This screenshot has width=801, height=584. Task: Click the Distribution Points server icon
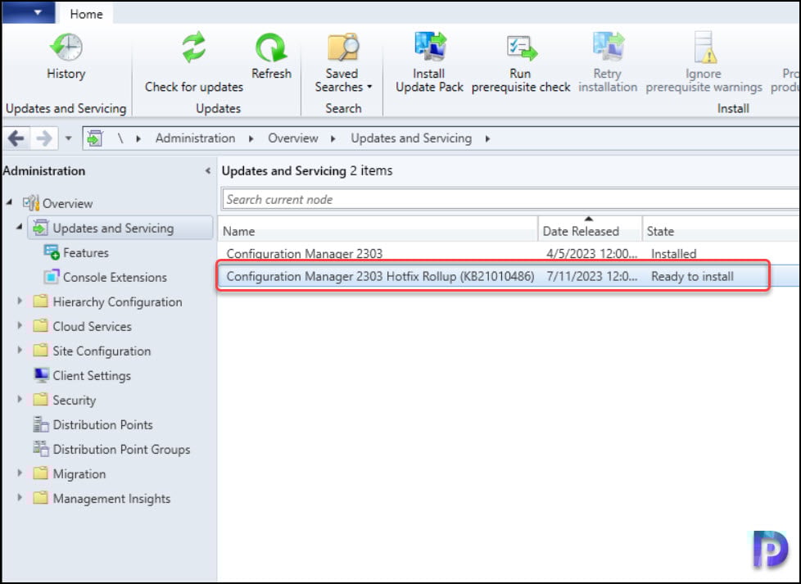[41, 424]
